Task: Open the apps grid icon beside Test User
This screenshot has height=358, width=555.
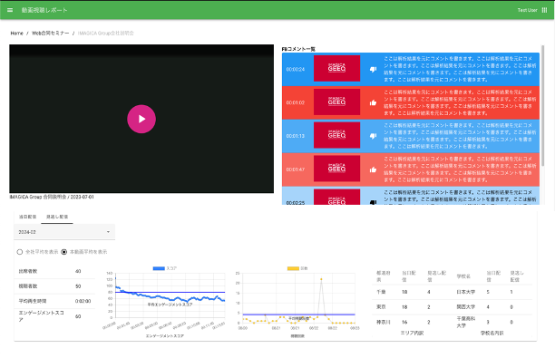Action: [544, 10]
